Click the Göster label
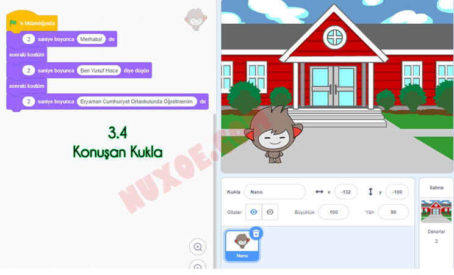This screenshot has height=275, width=454. 234,212
